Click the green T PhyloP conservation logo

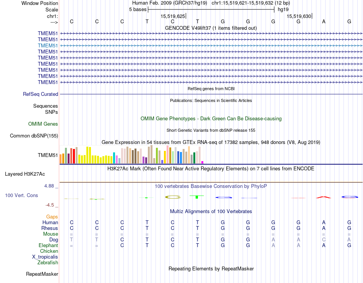click(197, 197)
